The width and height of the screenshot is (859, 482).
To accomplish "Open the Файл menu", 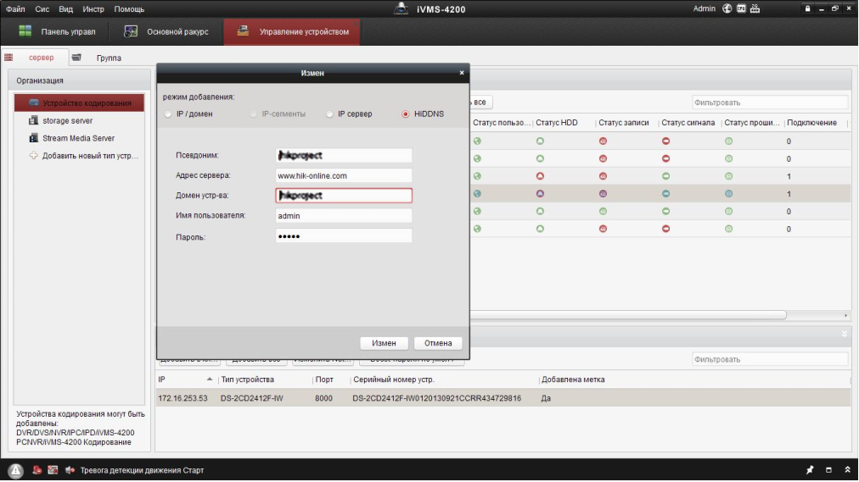I will (x=14, y=8).
